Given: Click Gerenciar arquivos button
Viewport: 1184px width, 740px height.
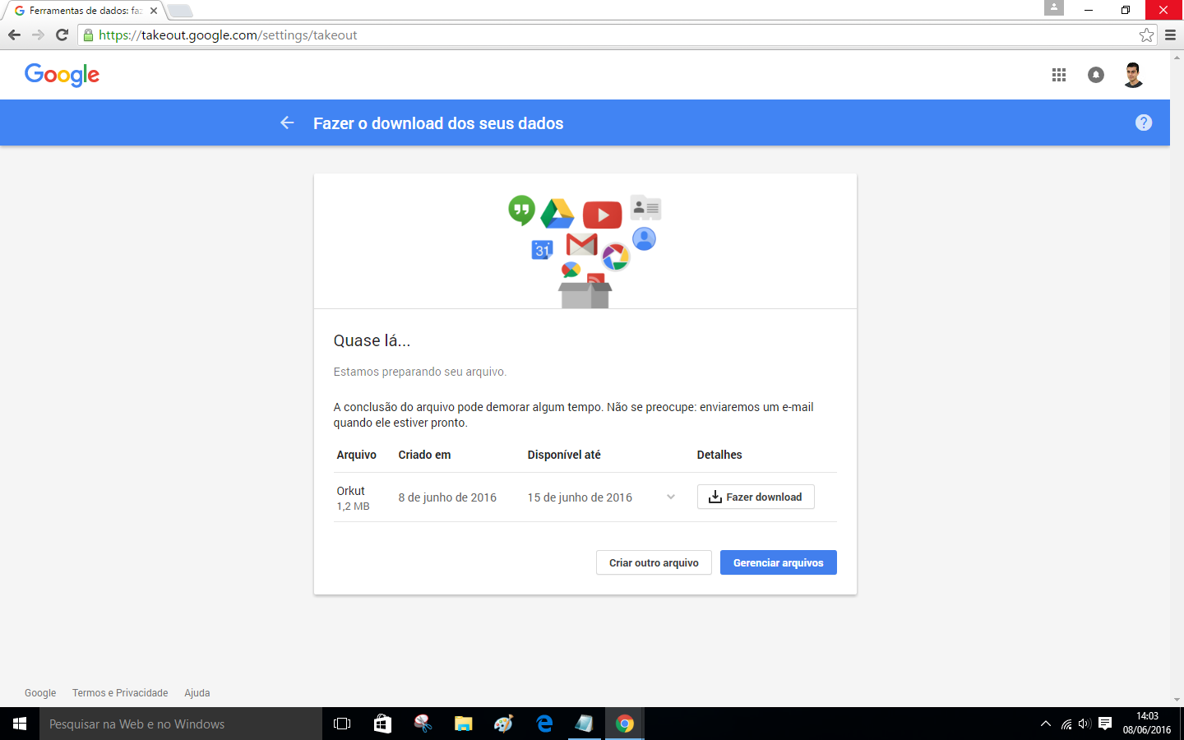Looking at the screenshot, I should pyautogui.click(x=779, y=562).
